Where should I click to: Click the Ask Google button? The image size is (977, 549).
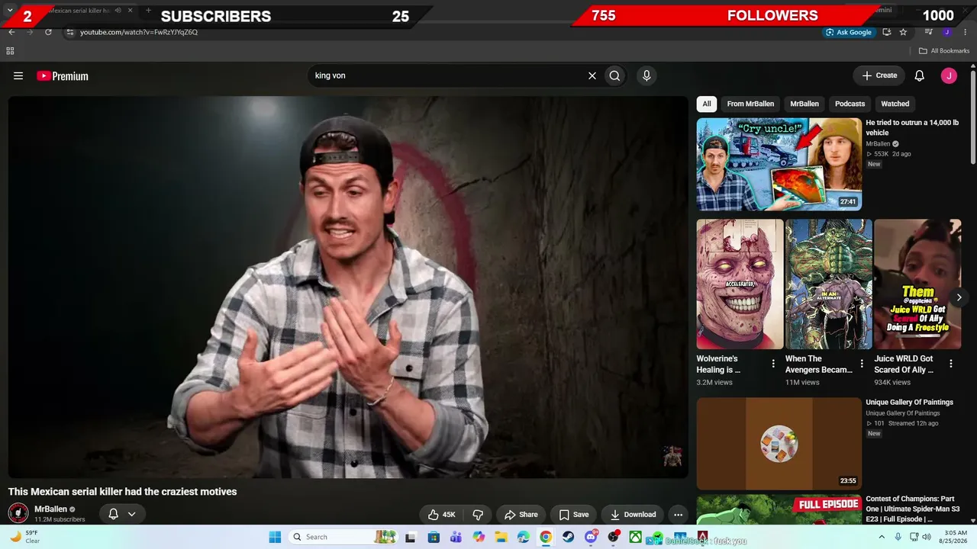848,32
